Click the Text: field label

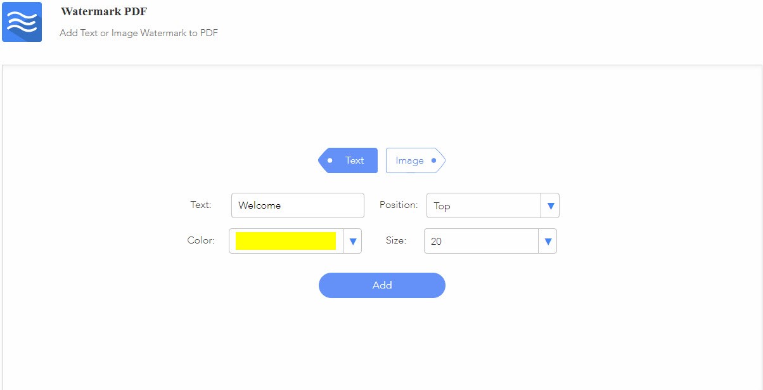[x=201, y=205]
